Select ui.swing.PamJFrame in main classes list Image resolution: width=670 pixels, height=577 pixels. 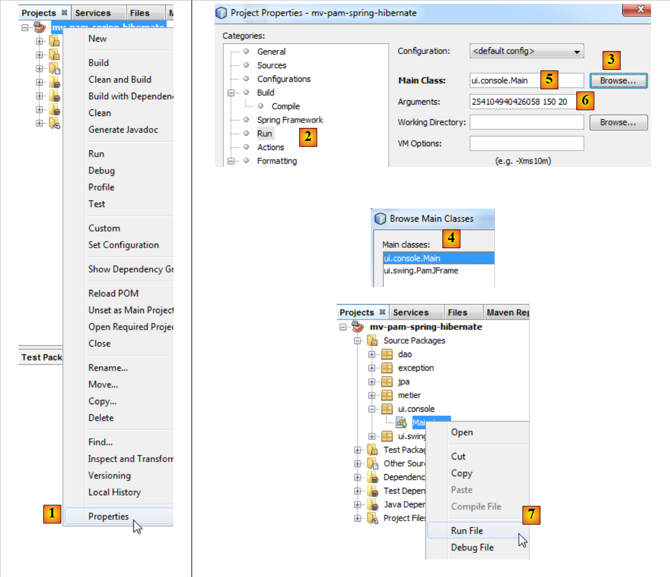click(x=421, y=271)
